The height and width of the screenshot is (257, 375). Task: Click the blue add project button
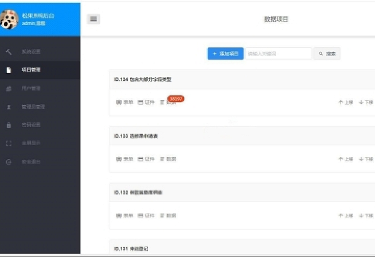click(x=225, y=54)
